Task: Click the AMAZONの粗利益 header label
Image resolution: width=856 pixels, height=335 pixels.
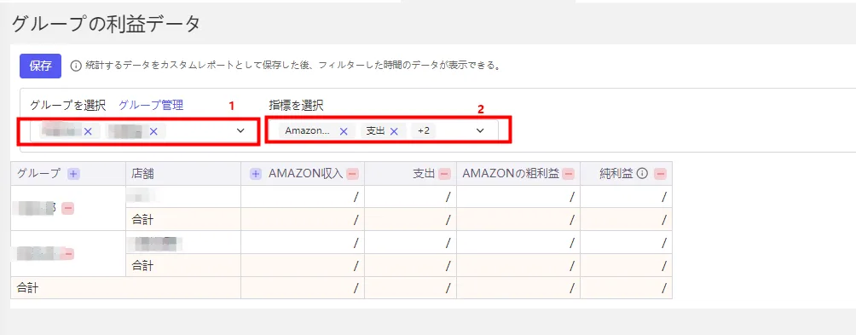Action: [511, 174]
